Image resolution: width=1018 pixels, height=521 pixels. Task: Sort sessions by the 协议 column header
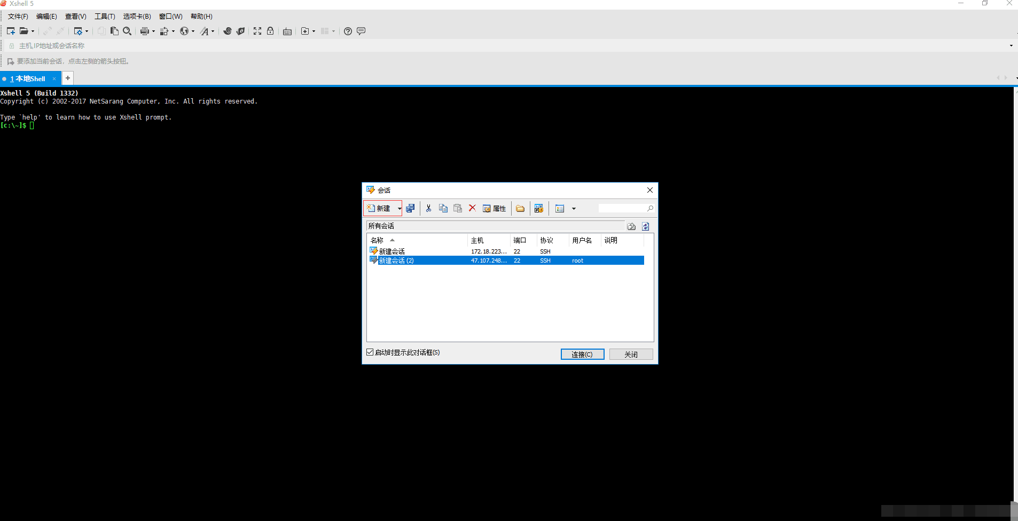553,240
